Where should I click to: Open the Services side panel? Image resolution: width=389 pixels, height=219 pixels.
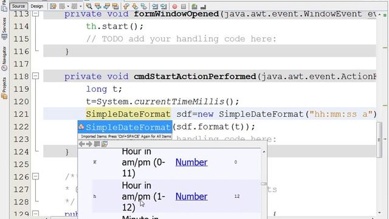click(x=4, y=29)
